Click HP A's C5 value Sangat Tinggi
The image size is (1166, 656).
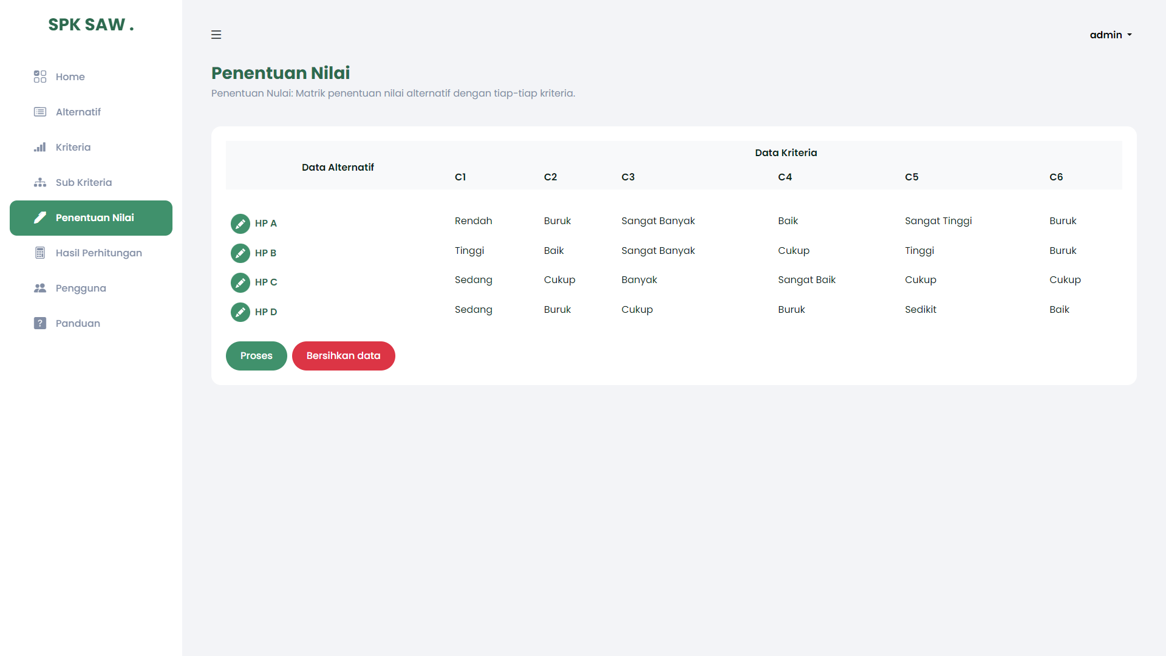tap(938, 221)
